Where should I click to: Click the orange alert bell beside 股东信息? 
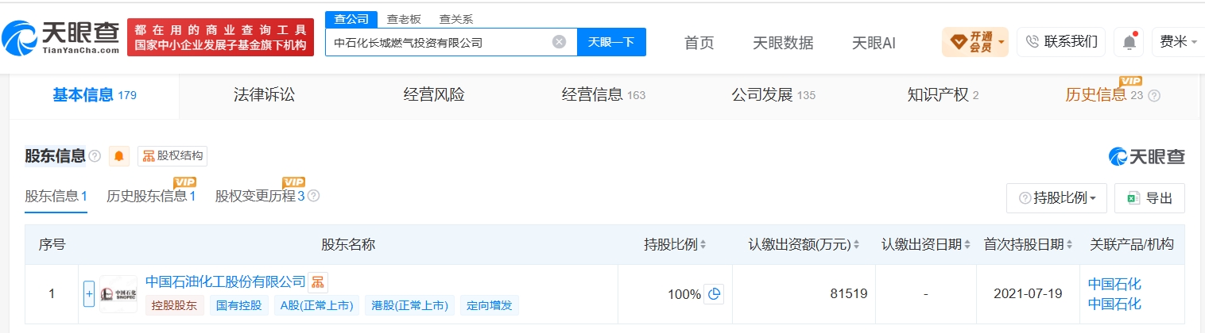tap(119, 156)
